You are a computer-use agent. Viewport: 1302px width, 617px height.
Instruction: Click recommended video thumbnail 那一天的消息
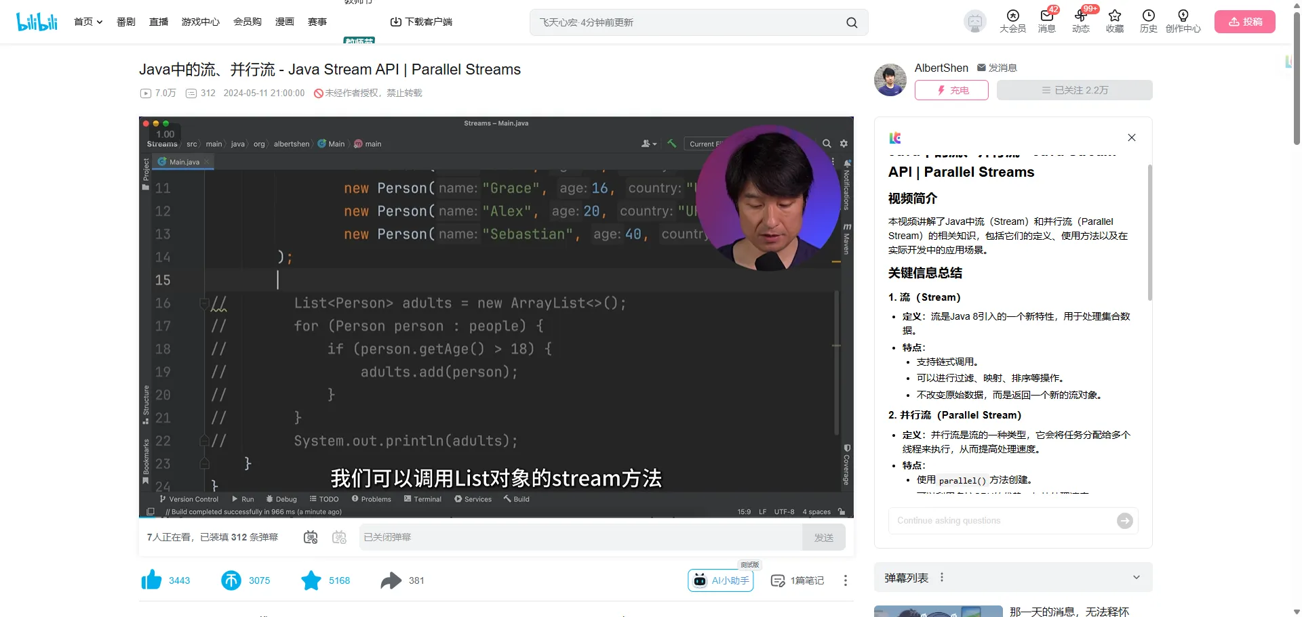click(939, 611)
